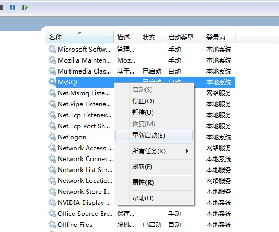
Task: Click the gear icon beside Office Source En...
Action: 52,213
